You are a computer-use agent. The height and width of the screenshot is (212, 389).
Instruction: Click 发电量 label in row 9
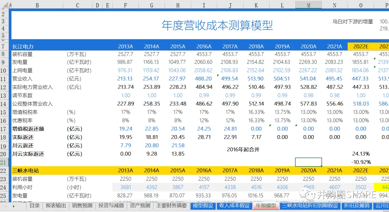tap(20, 62)
